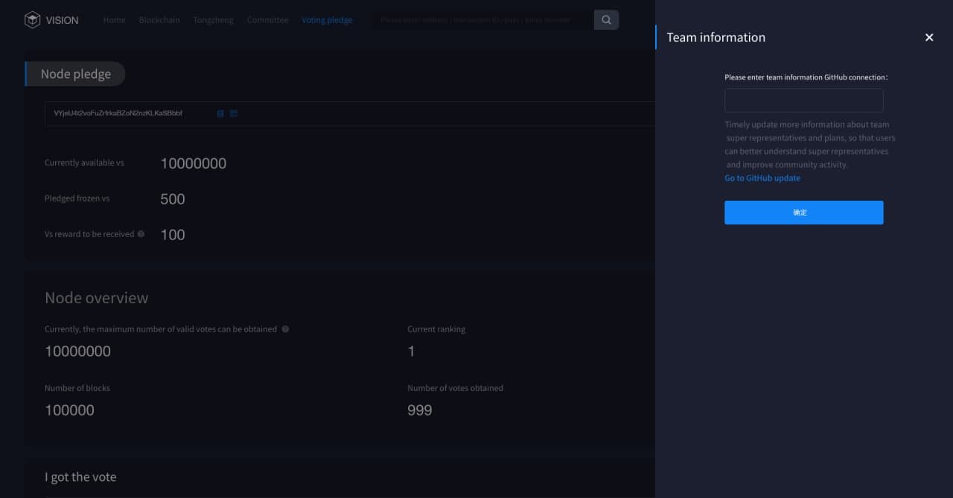Close the Team information panel
This screenshot has height=498, width=953.
pyautogui.click(x=928, y=37)
